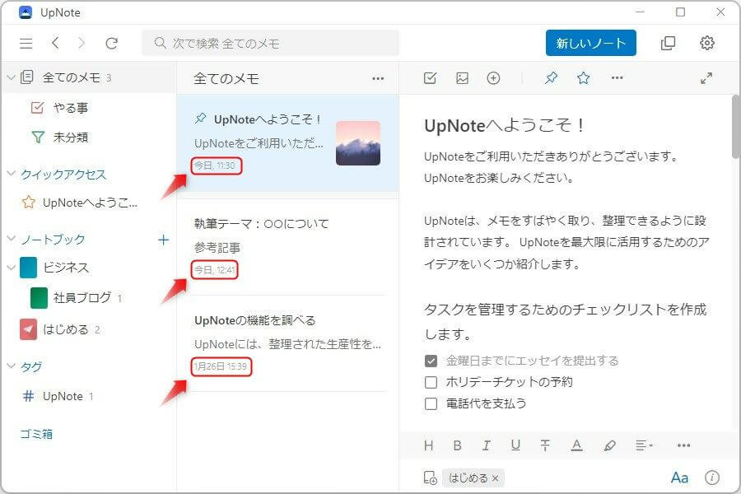Image resolution: width=741 pixels, height=494 pixels.
Task: Open more formatting options in bottom toolbar
Action: pyautogui.click(x=684, y=445)
